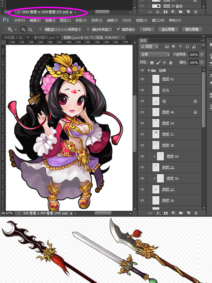This screenshot has height=283, width=212.
Task: Click the fx icon in upper Layers panel
Action: tap(158, 12)
